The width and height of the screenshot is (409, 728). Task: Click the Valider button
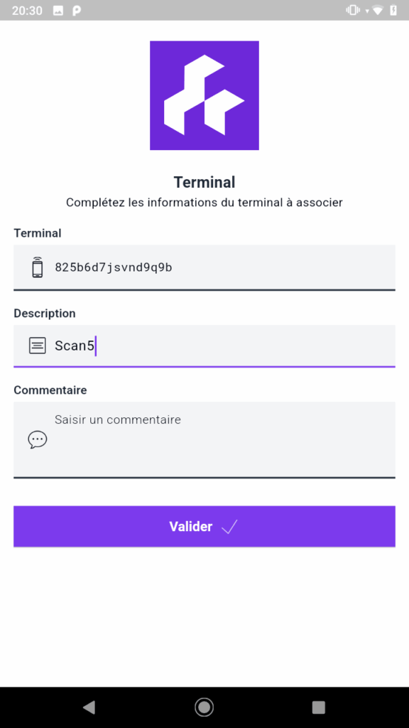pos(204,527)
